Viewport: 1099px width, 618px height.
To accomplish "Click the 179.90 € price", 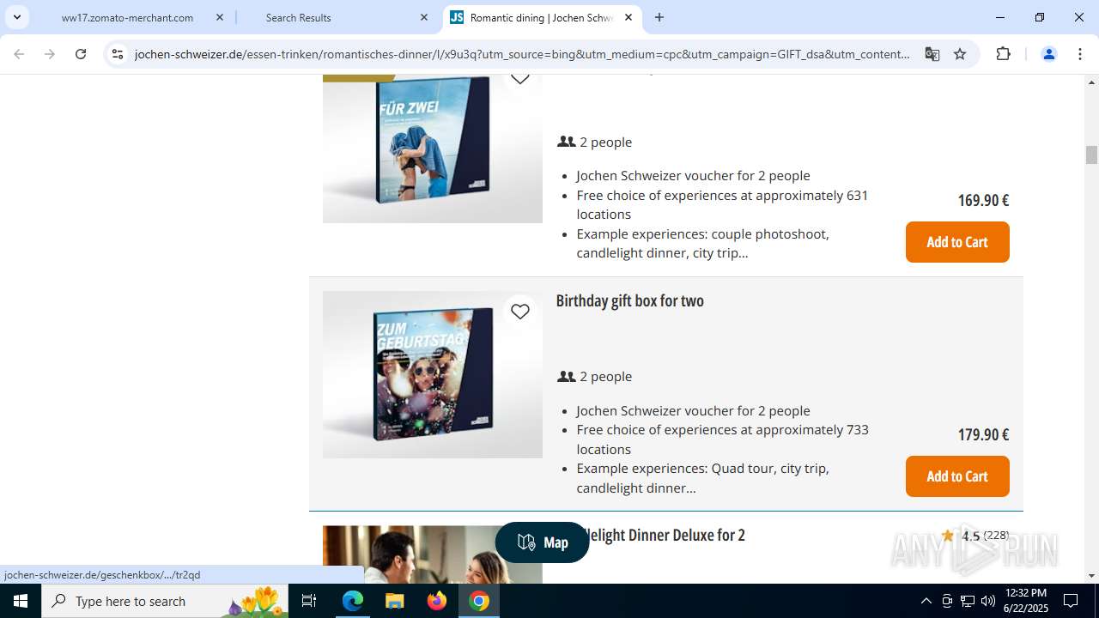I will 983,434.
